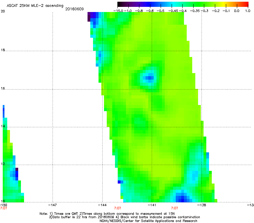The width and height of the screenshot is (254, 223).
Task: Click the red 7:07 time right of -144
Action: click(x=117, y=208)
